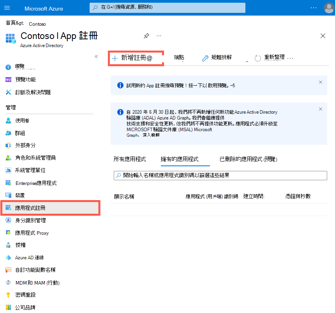
Task: Click 新增註冊 new registration button
Action: 136,58
